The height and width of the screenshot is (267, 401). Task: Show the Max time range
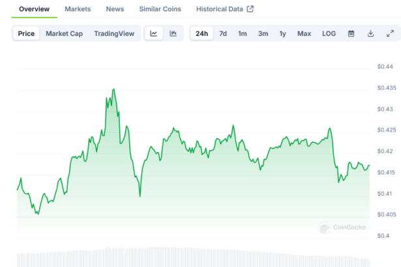pyautogui.click(x=304, y=34)
